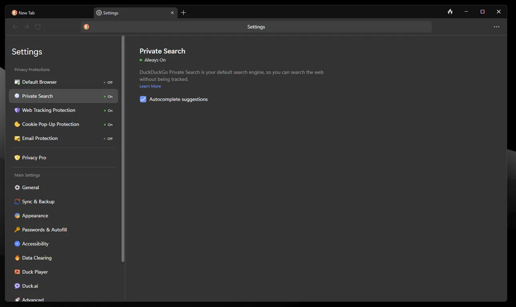Select the Privacy Pro shield icon

pos(17,157)
